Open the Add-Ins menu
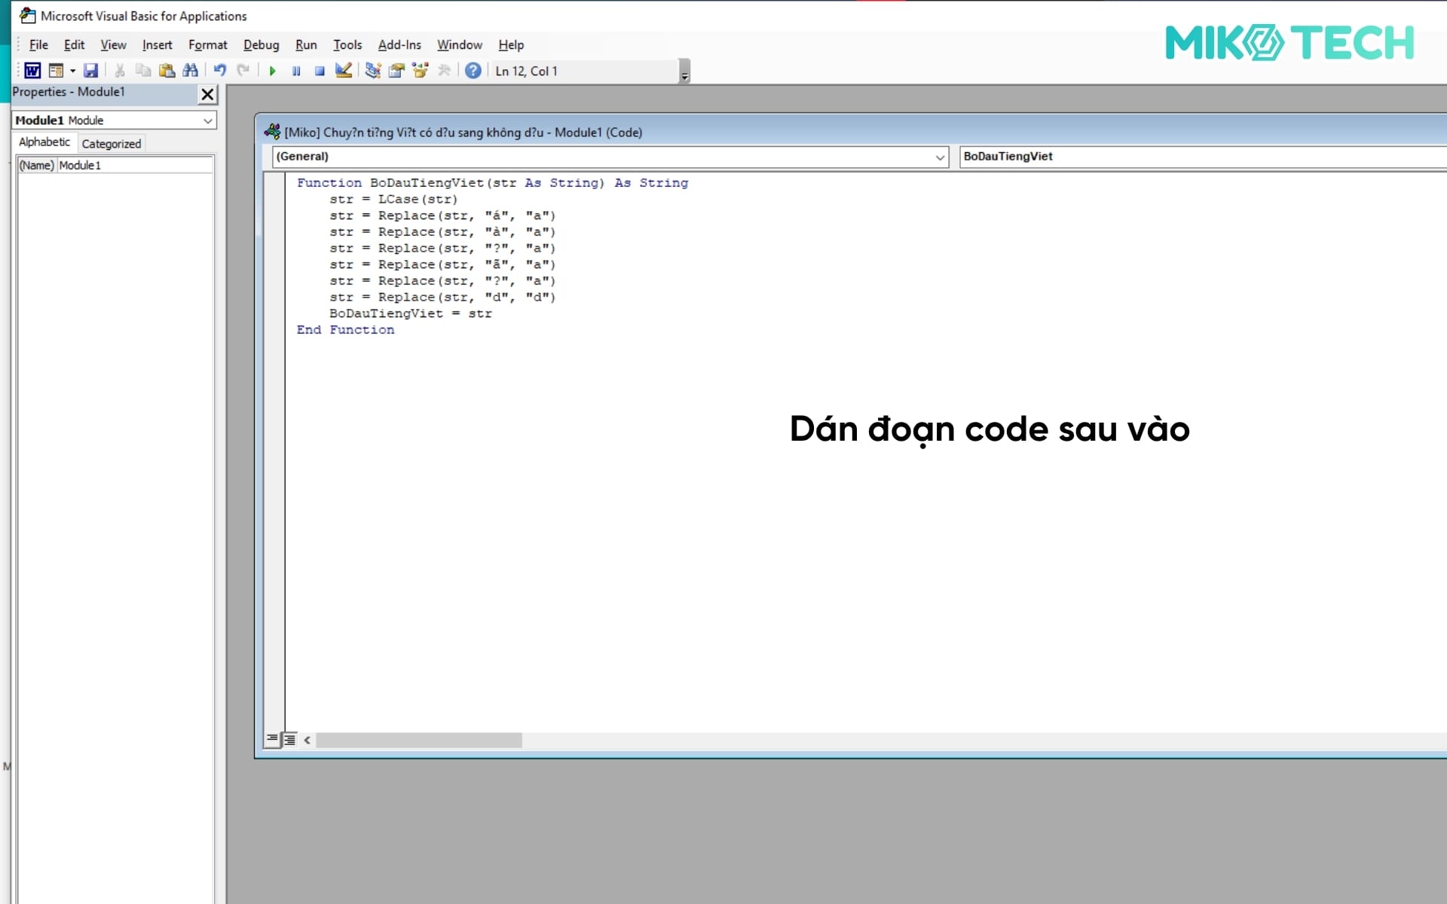The width and height of the screenshot is (1447, 904). click(x=399, y=45)
